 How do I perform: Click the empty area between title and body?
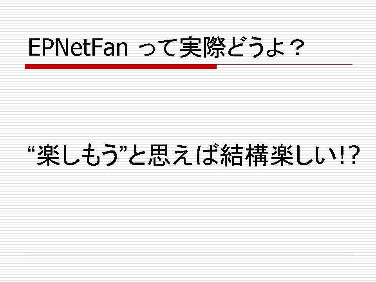pos(188,105)
